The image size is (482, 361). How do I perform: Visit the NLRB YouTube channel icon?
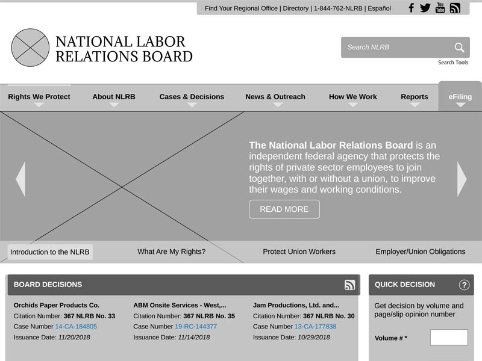point(440,8)
